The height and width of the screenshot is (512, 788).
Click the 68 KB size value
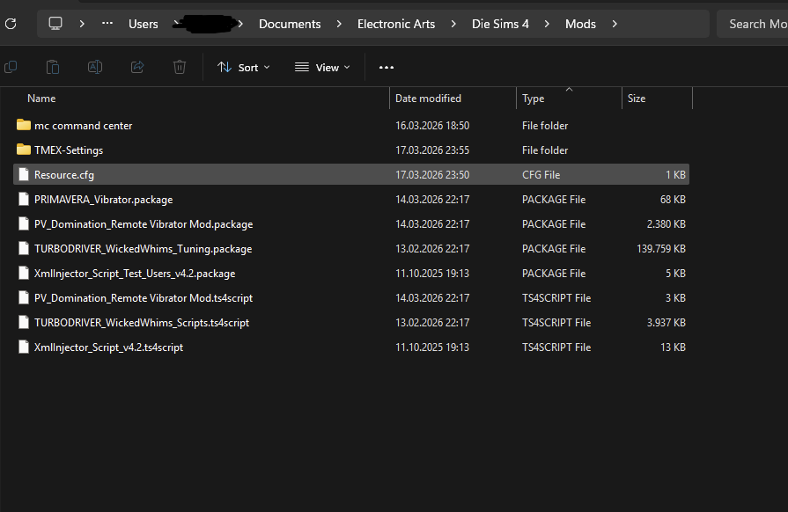click(673, 200)
